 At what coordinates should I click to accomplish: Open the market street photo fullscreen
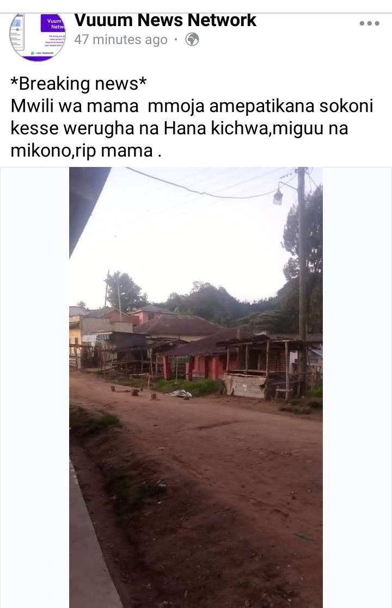pos(196,387)
